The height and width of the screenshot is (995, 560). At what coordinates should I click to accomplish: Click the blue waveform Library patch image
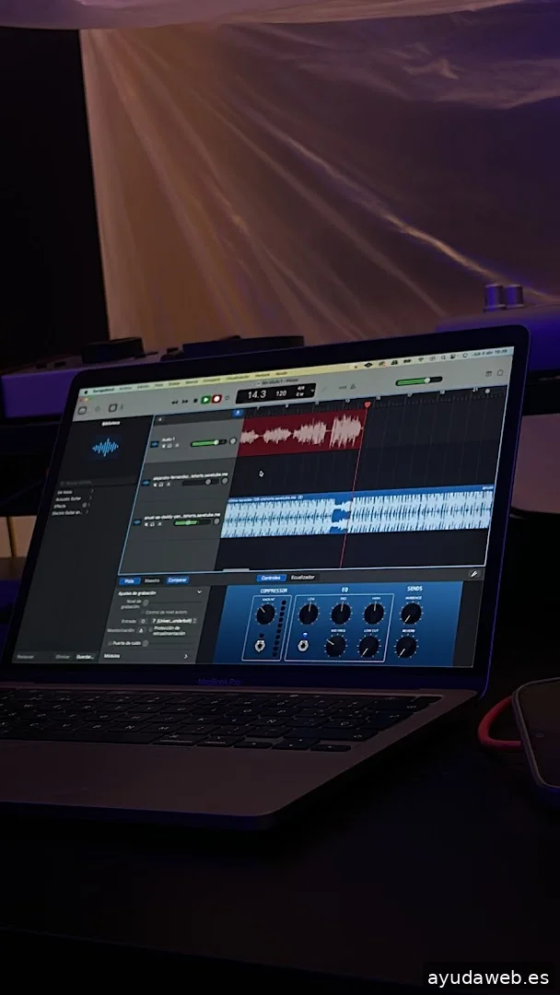(x=106, y=448)
